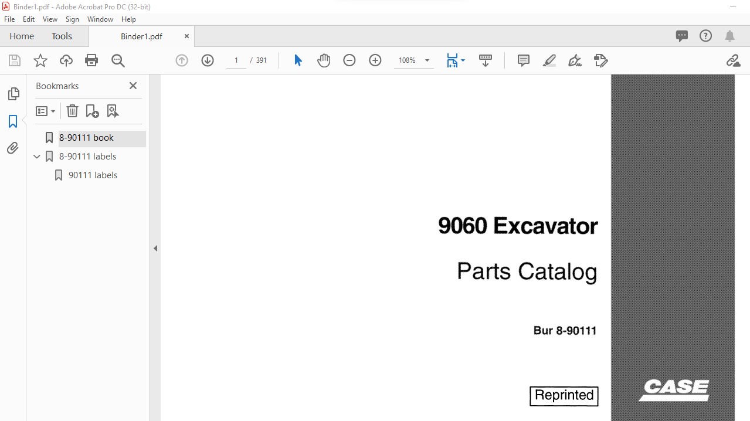Click the Parts Catalog text on the page
The image size is (750, 421).
tap(527, 271)
